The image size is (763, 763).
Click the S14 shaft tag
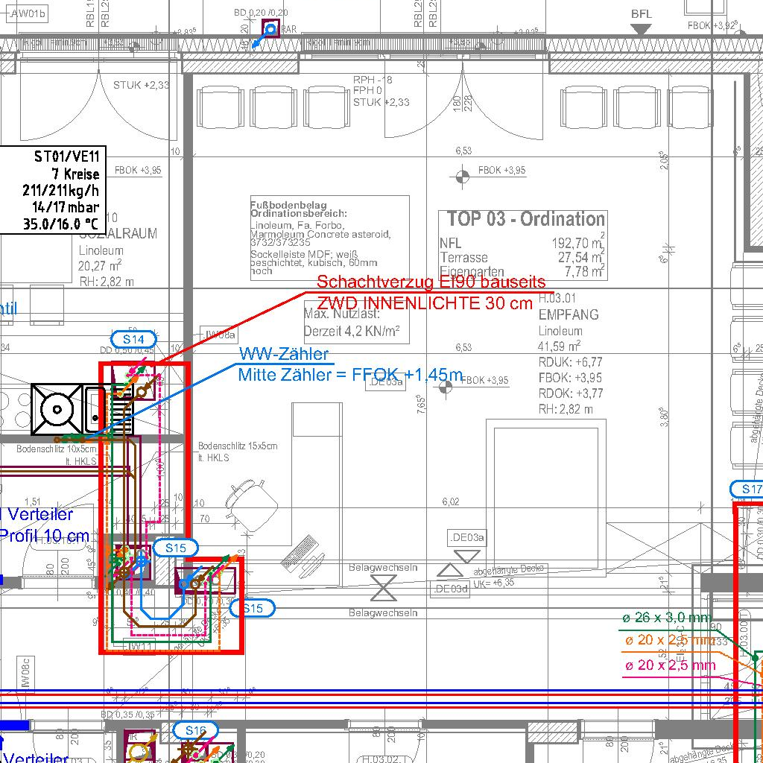[x=134, y=339]
